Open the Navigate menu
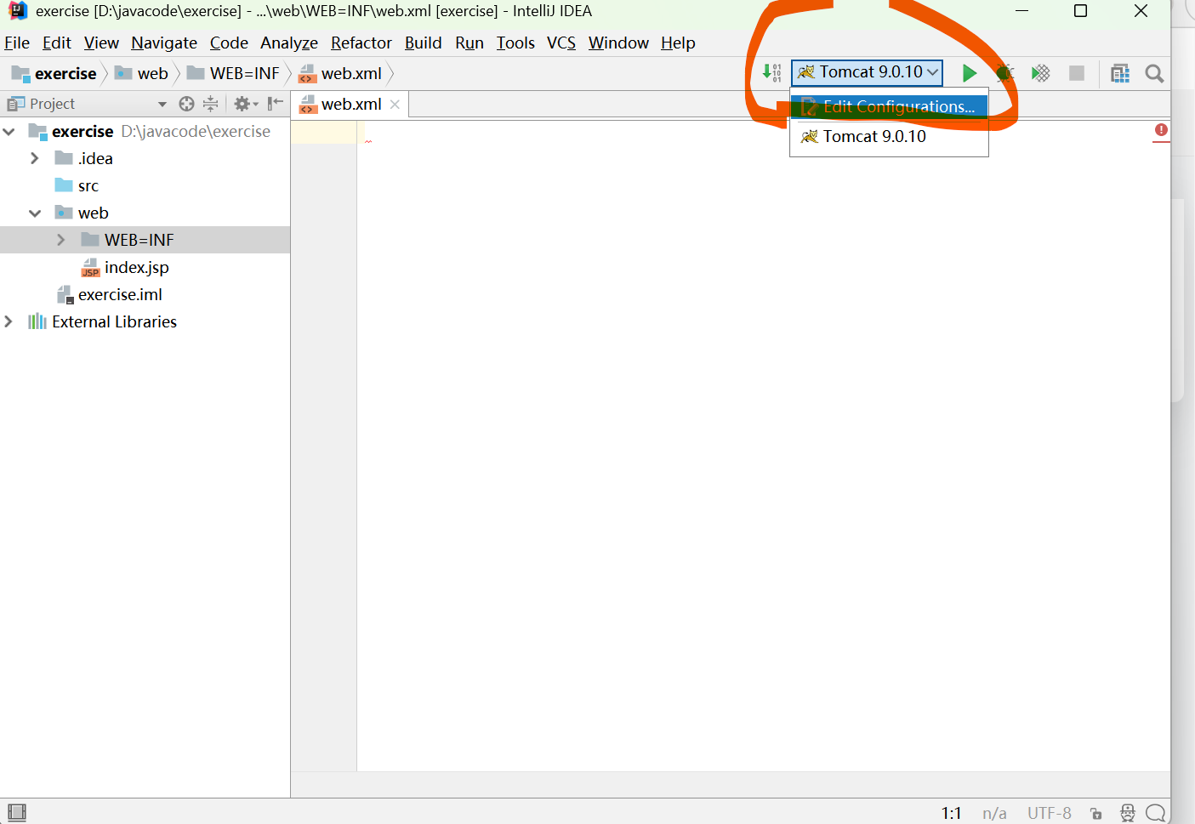Screen dimensions: 1195x824 164,43
